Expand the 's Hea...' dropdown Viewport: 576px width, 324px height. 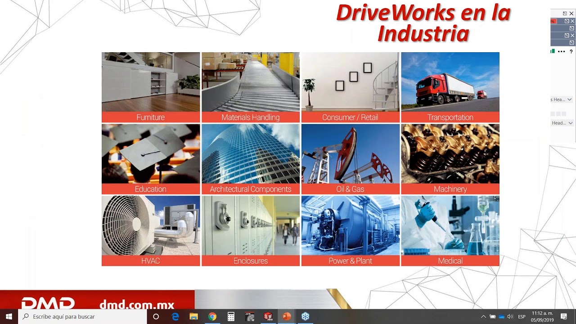pyautogui.click(x=562, y=99)
